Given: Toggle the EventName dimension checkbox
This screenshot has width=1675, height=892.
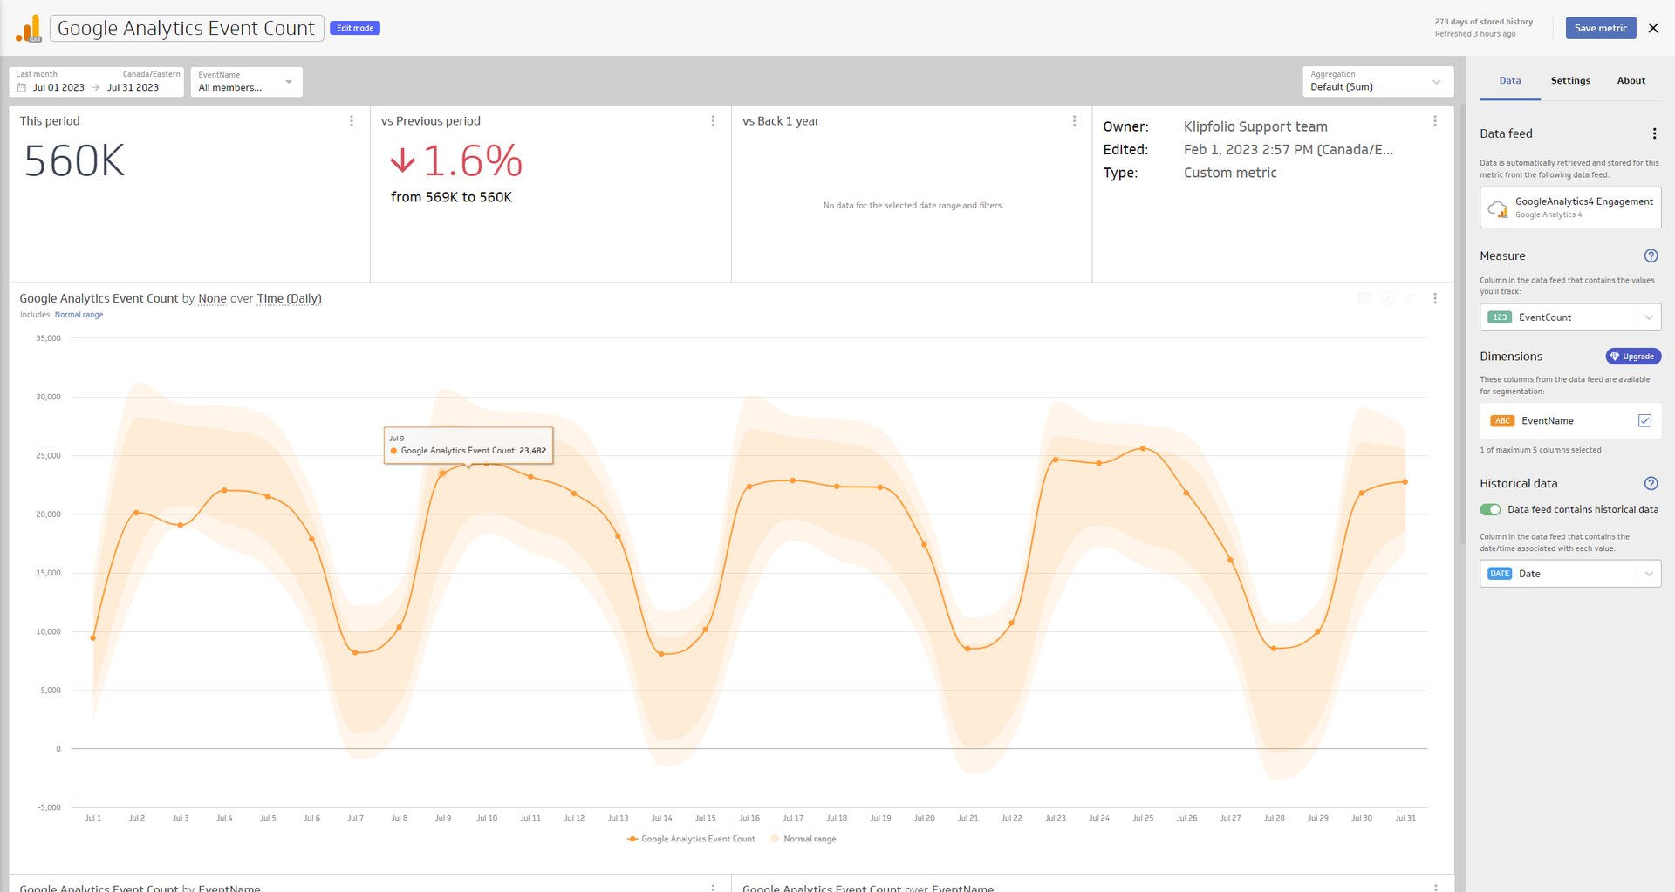Looking at the screenshot, I should click(1644, 420).
